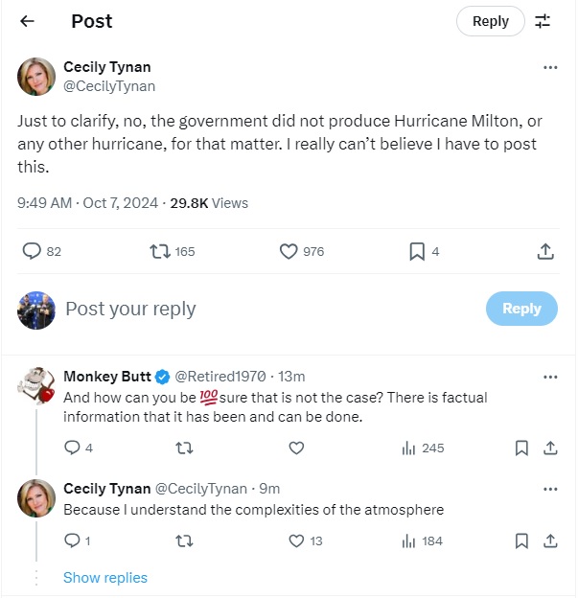Bookmark the main Cecily Tynan post
The width and height of the screenshot is (578, 598).
coord(417,251)
